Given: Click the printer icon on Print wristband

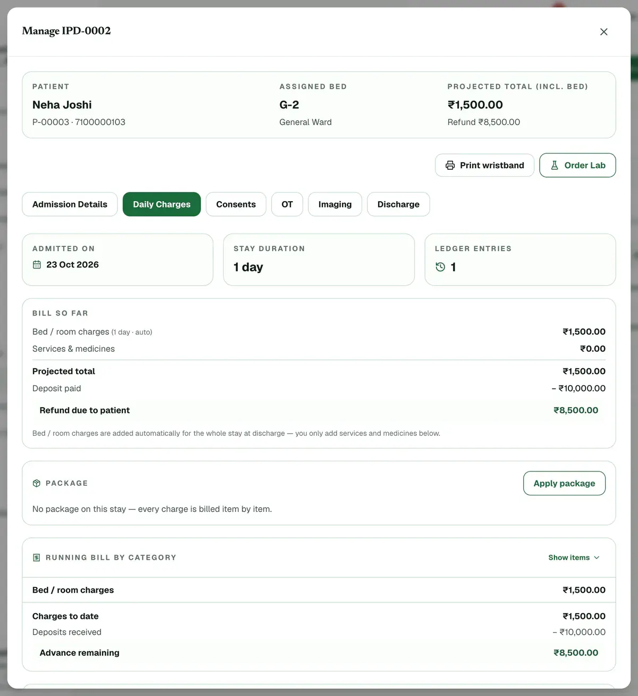Looking at the screenshot, I should pyautogui.click(x=450, y=165).
